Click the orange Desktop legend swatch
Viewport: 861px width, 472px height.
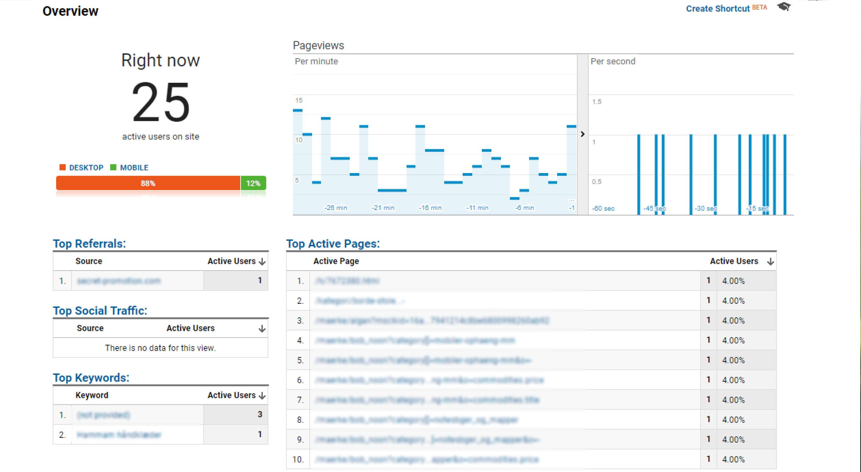tap(63, 167)
